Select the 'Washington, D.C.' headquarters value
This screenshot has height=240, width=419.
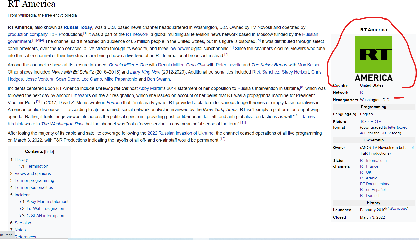375,100
